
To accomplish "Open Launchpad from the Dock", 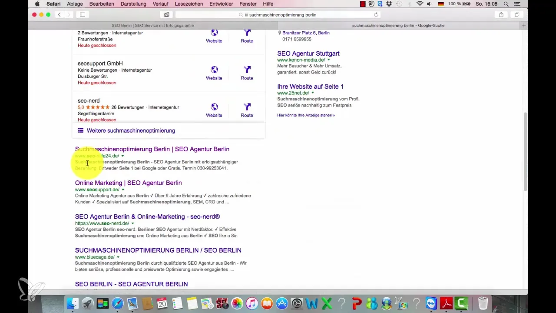I will (88, 303).
